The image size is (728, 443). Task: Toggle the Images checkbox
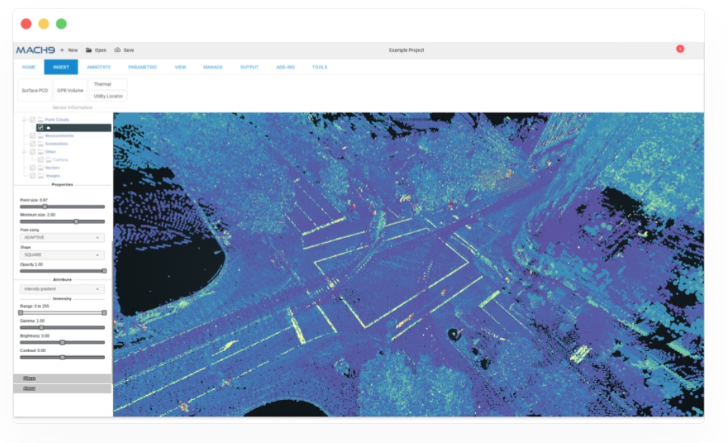pos(33,176)
